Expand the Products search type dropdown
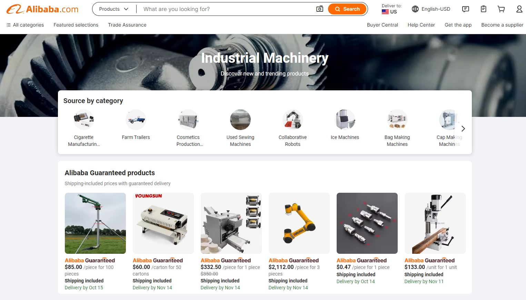 point(114,9)
